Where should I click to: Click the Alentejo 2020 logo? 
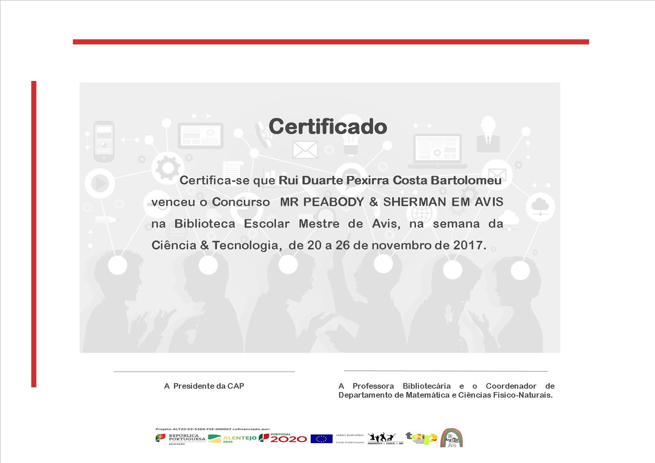pos(232,439)
